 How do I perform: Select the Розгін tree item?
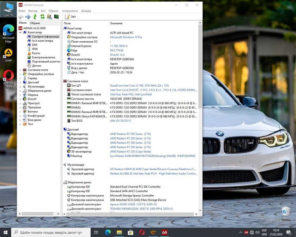[36, 53]
